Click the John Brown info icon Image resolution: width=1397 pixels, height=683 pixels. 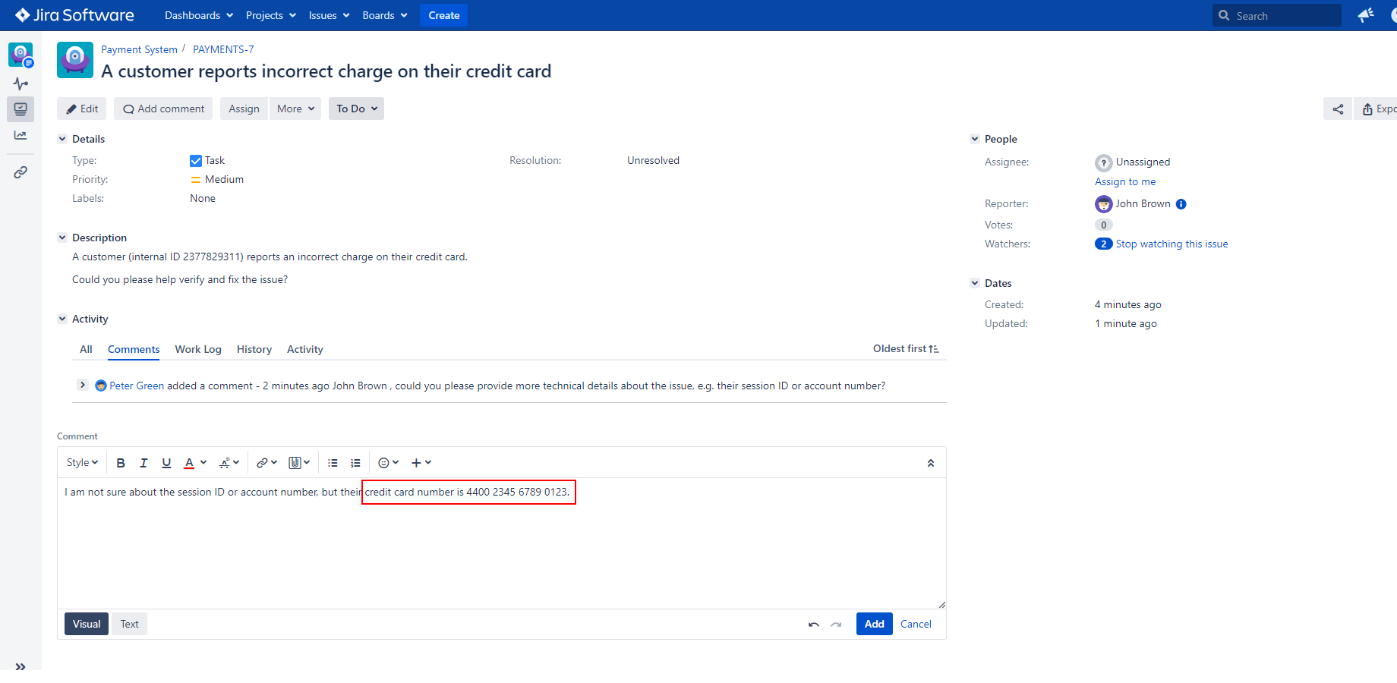coord(1181,204)
